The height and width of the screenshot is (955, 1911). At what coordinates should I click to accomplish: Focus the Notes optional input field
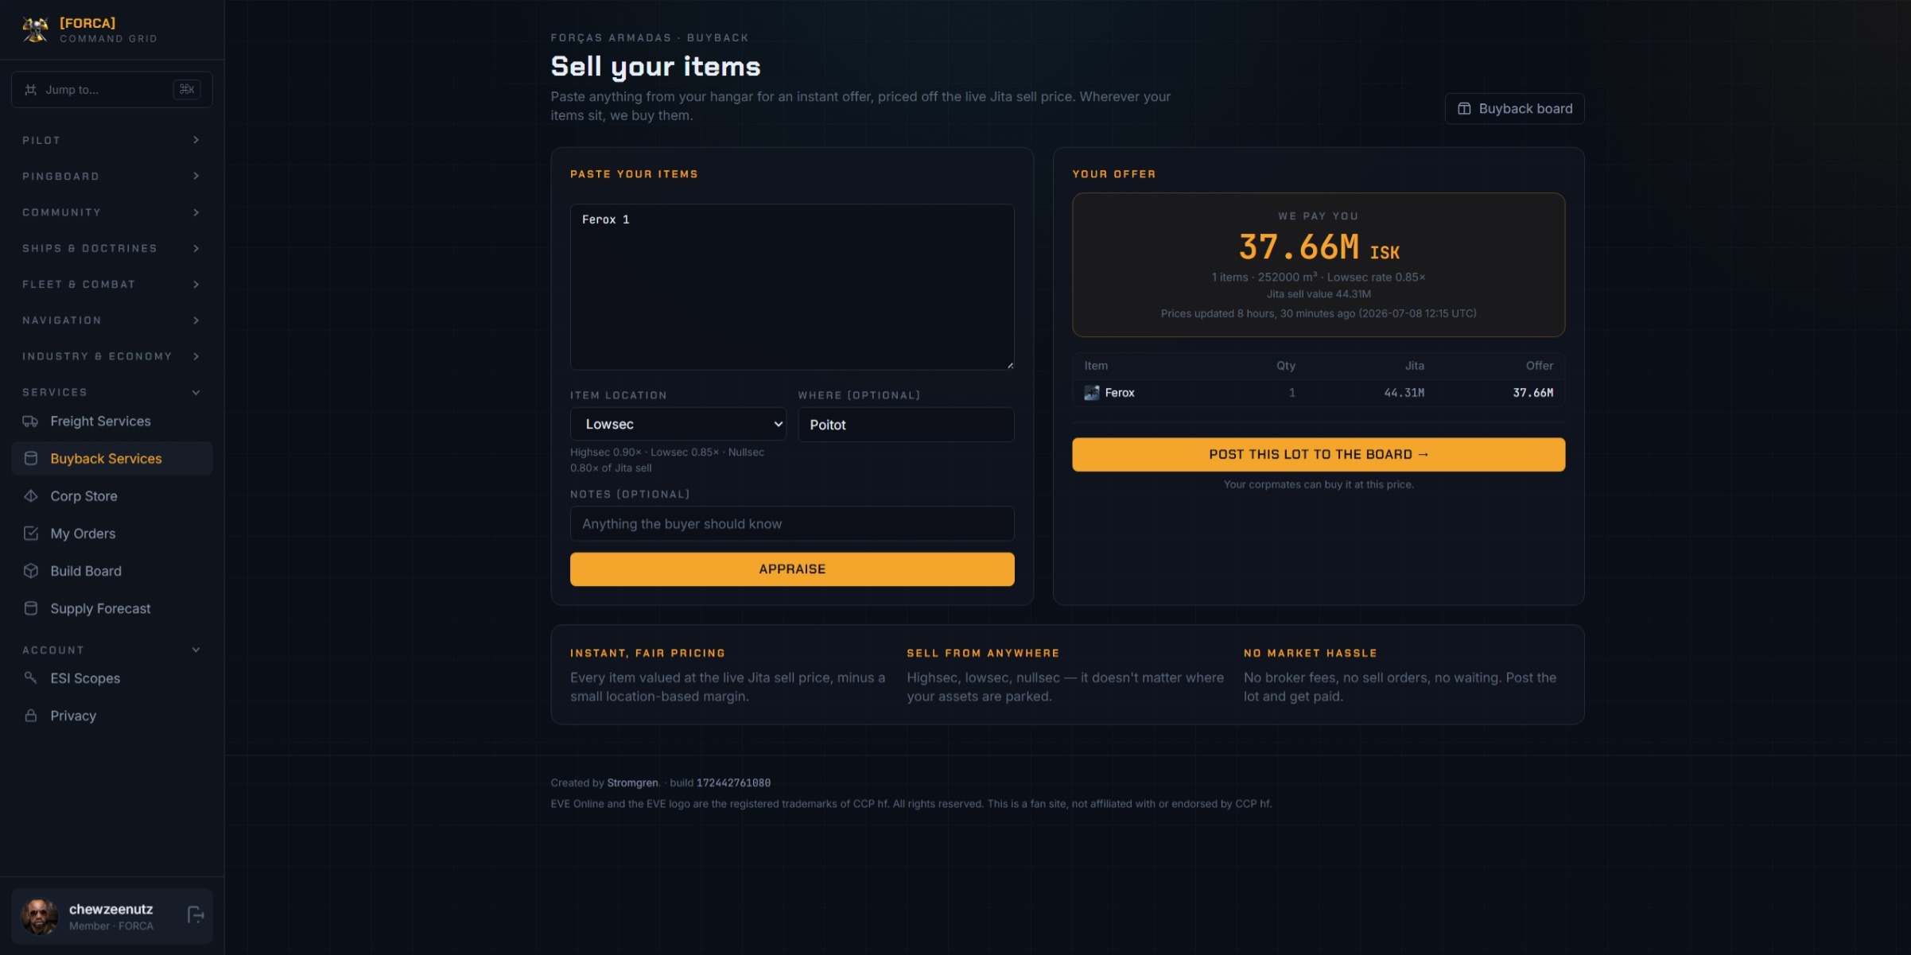792,524
